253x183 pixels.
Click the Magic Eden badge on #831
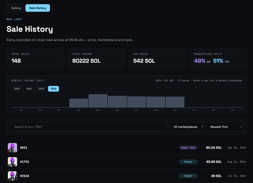click(188, 148)
